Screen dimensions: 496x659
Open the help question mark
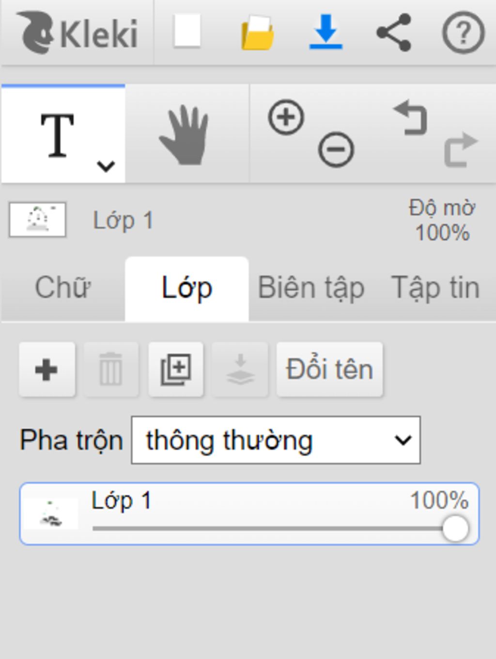click(463, 33)
